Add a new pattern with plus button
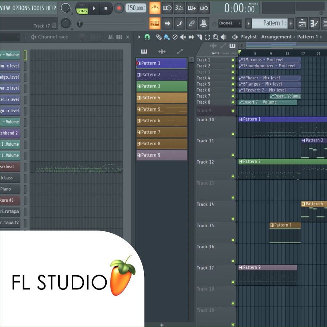327x327 pixels. [291, 23]
